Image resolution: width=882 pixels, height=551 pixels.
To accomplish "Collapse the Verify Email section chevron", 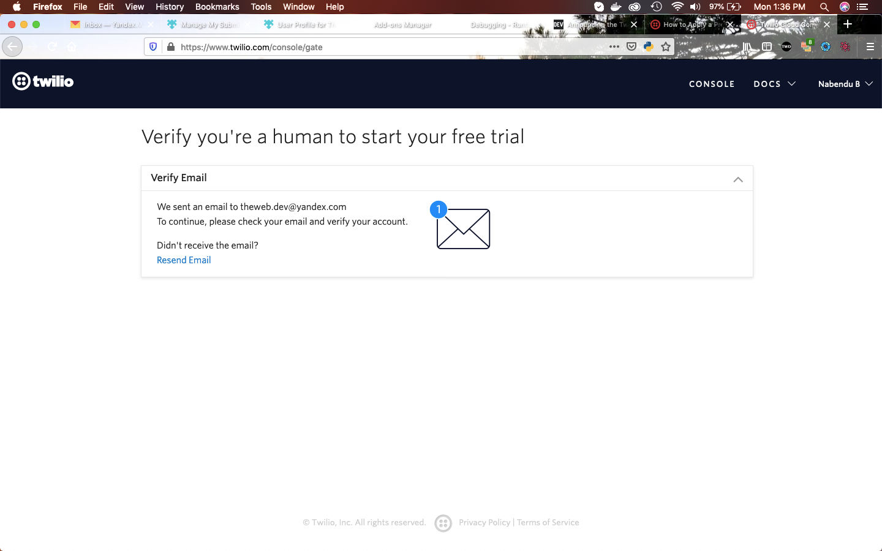I will (738, 179).
